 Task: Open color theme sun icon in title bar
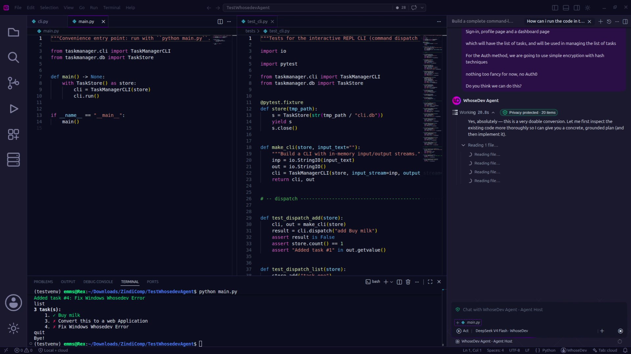(x=588, y=8)
